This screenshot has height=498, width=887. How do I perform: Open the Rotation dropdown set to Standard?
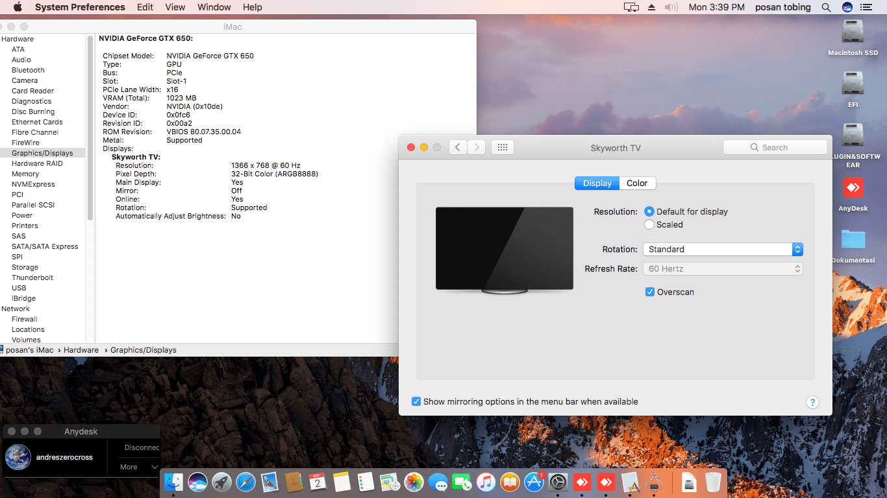pyautogui.click(x=723, y=249)
